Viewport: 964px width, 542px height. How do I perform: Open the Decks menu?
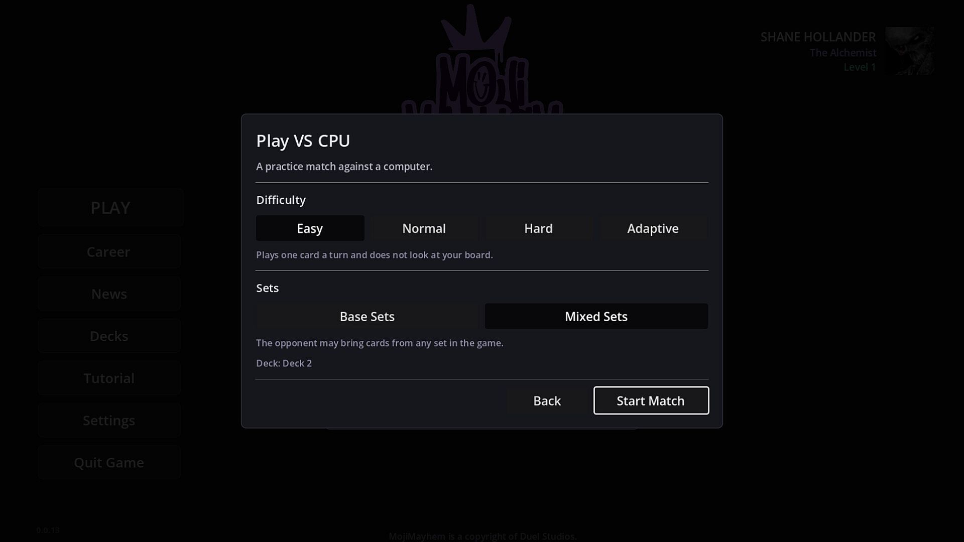click(x=109, y=336)
